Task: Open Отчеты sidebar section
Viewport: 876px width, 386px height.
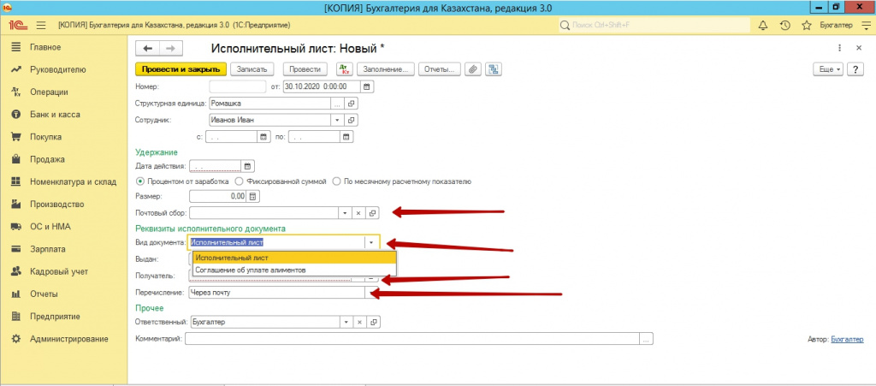Action: [x=44, y=294]
